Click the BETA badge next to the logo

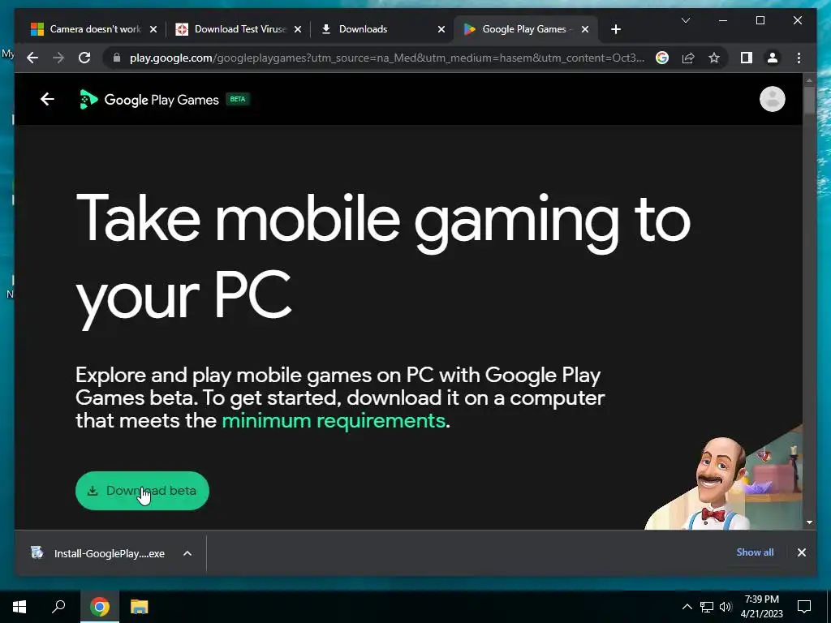[238, 99]
